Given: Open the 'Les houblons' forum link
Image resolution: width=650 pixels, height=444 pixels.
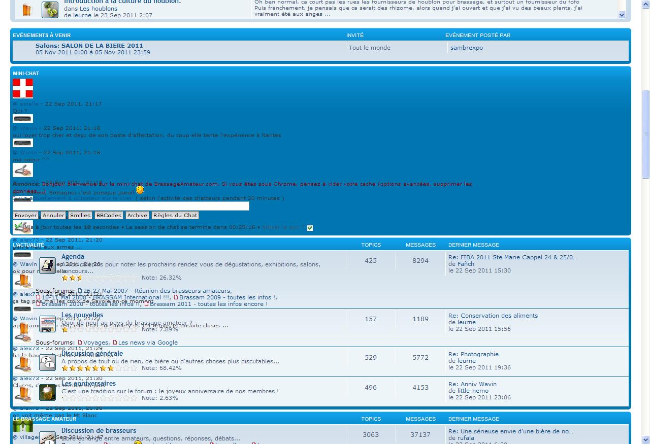Looking at the screenshot, I should [x=99, y=9].
